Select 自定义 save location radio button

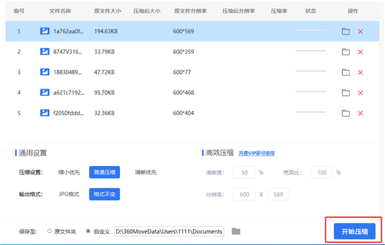click(88, 231)
